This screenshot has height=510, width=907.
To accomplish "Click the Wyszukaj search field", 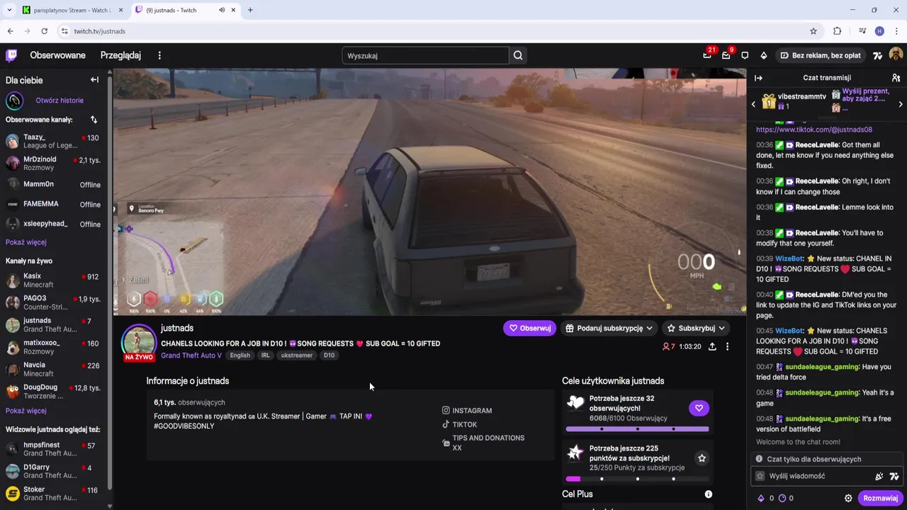I will [425, 55].
